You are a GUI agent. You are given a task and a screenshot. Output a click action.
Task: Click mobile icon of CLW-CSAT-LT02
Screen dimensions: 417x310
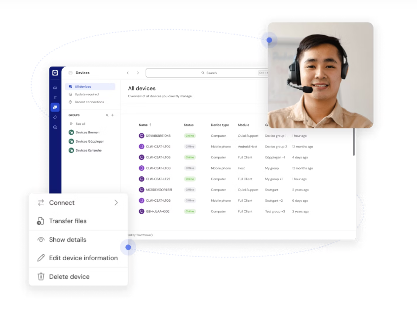(x=142, y=147)
